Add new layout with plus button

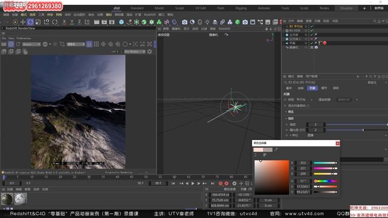tap(364, 8)
